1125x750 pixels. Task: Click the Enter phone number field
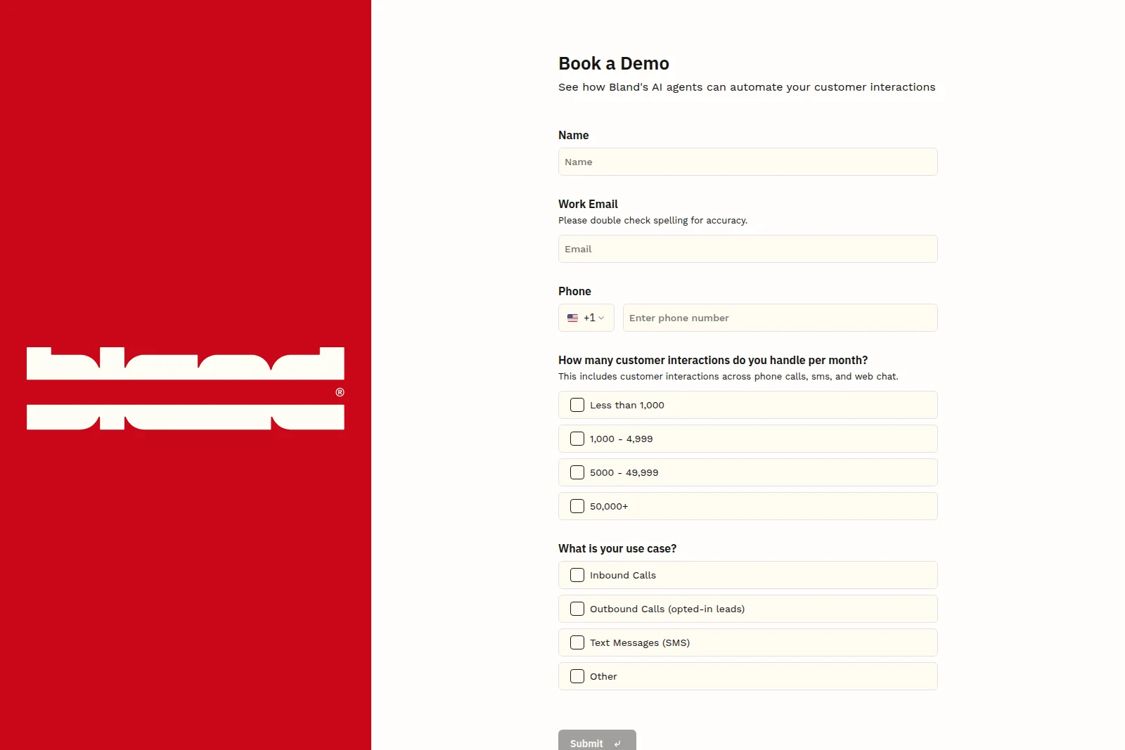tap(779, 318)
